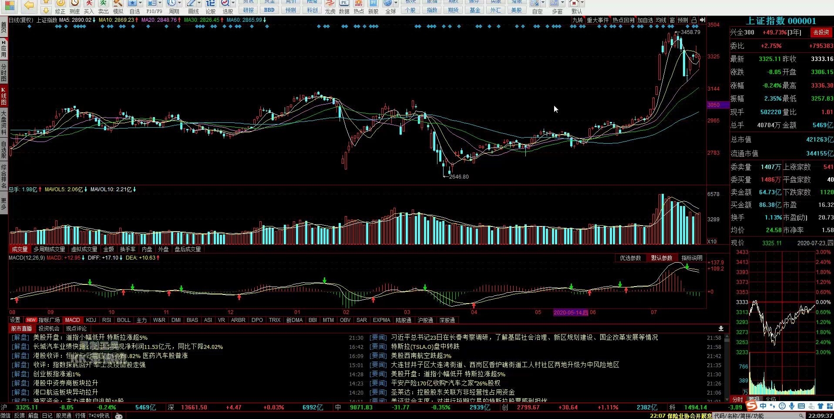This screenshot has width=834, height=419.
Task: Click the down arrow navigation icon
Action: tap(46, 10)
